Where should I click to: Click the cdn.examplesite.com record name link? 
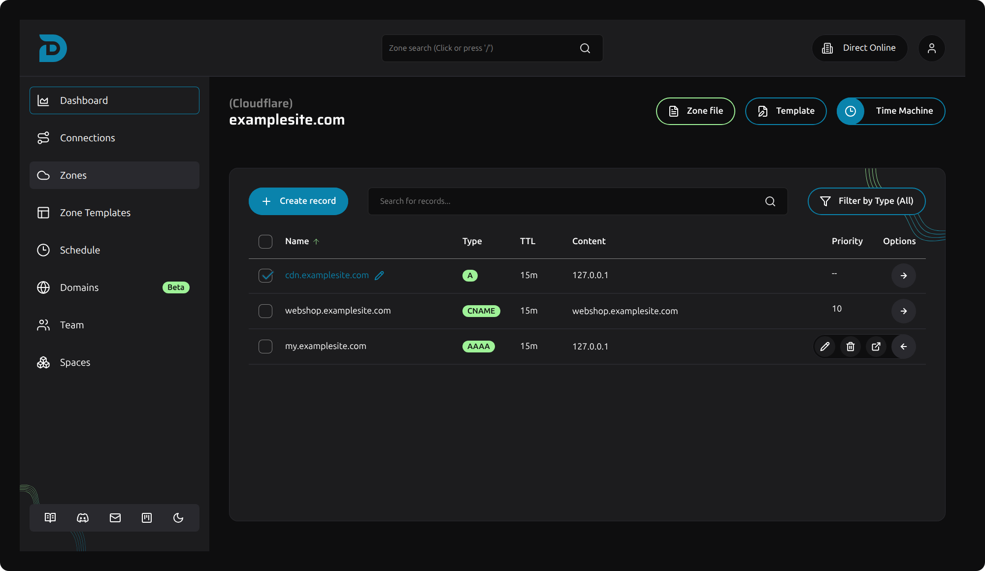coord(327,275)
